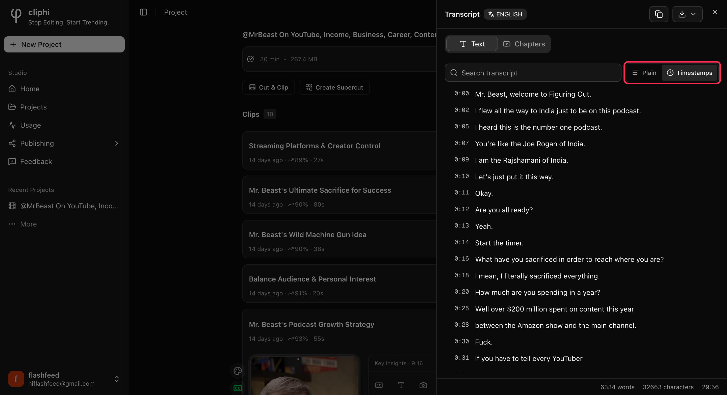This screenshot has width=727, height=395.
Task: Copy the transcript with the copy icon
Action: coord(658,14)
